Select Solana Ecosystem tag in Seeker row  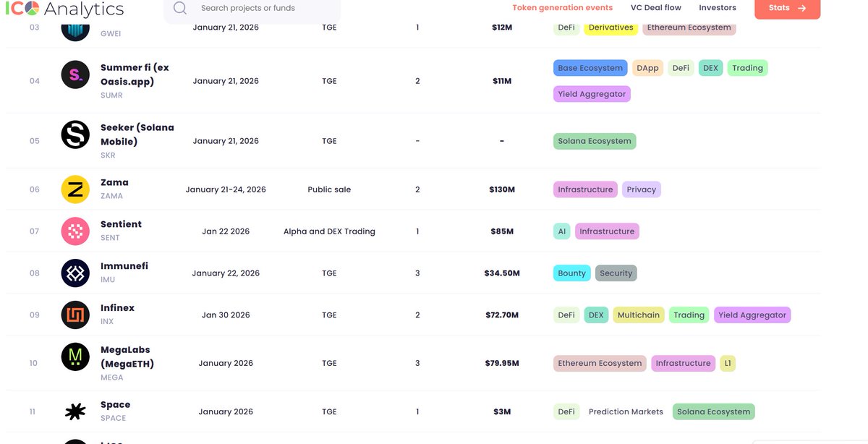[x=595, y=141]
